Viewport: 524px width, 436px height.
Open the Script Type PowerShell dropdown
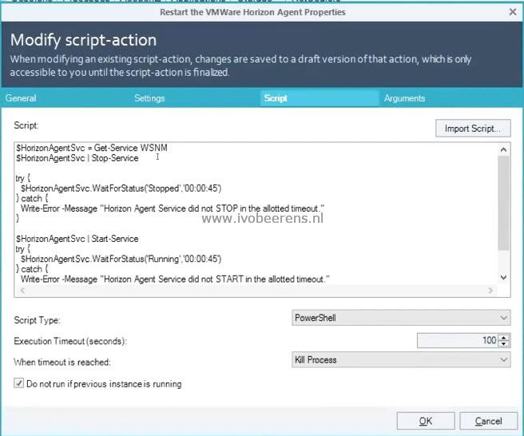point(401,318)
